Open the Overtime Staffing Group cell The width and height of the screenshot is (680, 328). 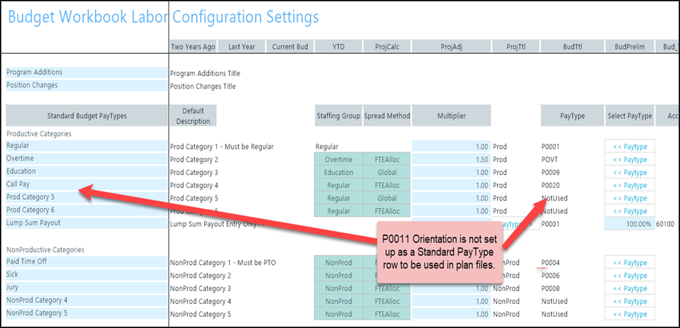[338, 159]
